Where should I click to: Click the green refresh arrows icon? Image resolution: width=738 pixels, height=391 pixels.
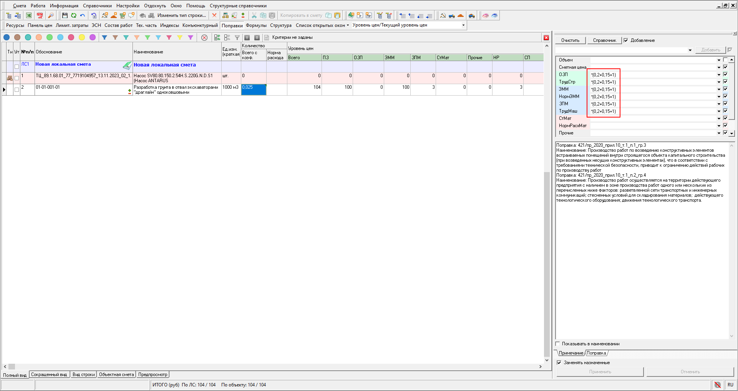click(73, 15)
